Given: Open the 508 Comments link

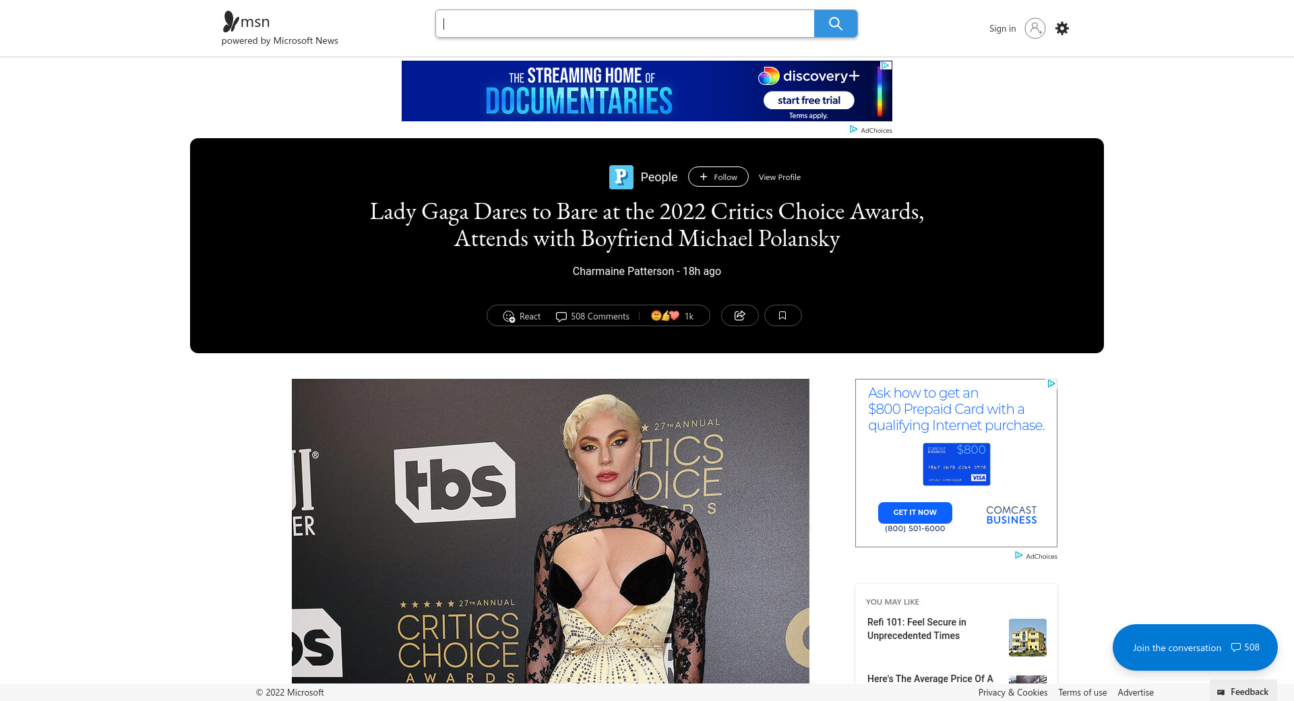Looking at the screenshot, I should pyautogui.click(x=592, y=316).
